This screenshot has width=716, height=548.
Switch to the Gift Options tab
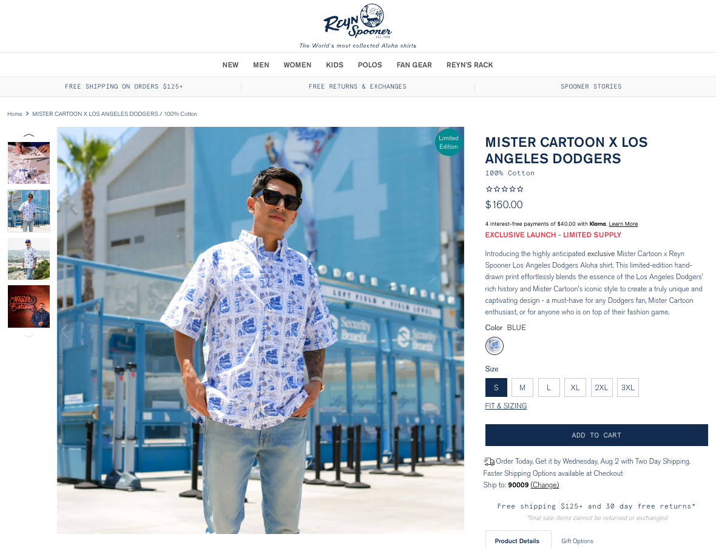[x=577, y=541]
